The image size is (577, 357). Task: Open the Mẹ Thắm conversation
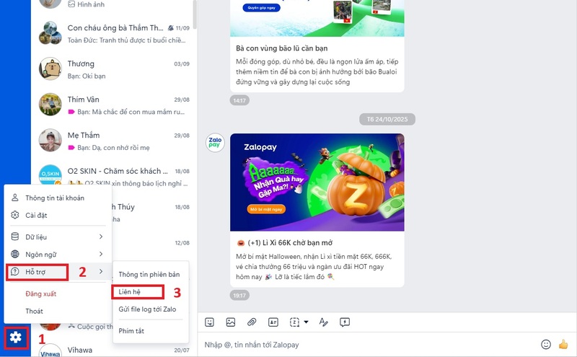point(114,141)
